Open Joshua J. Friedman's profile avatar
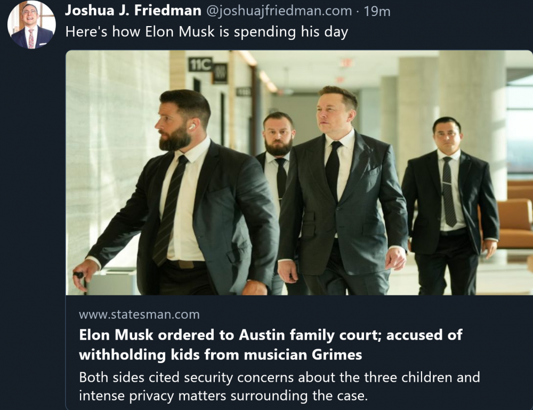 pos(31,25)
